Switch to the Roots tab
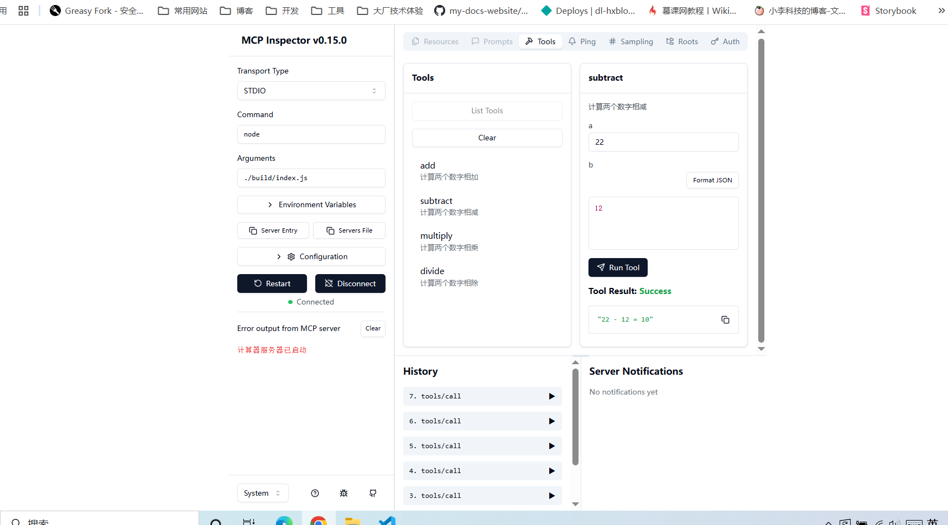The image size is (948, 525). tap(682, 41)
